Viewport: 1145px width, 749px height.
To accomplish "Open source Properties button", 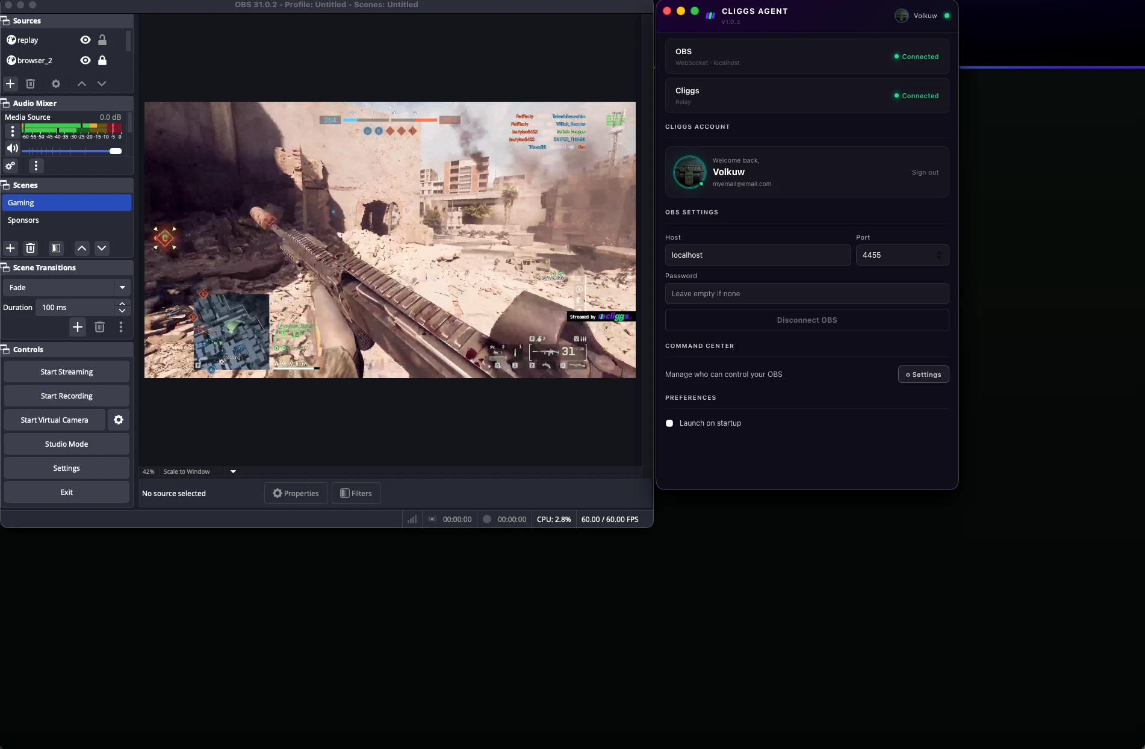I will (x=296, y=493).
